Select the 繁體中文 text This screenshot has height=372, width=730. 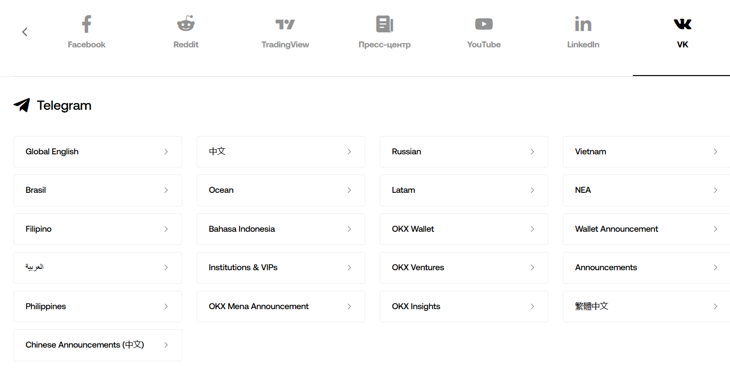[592, 306]
